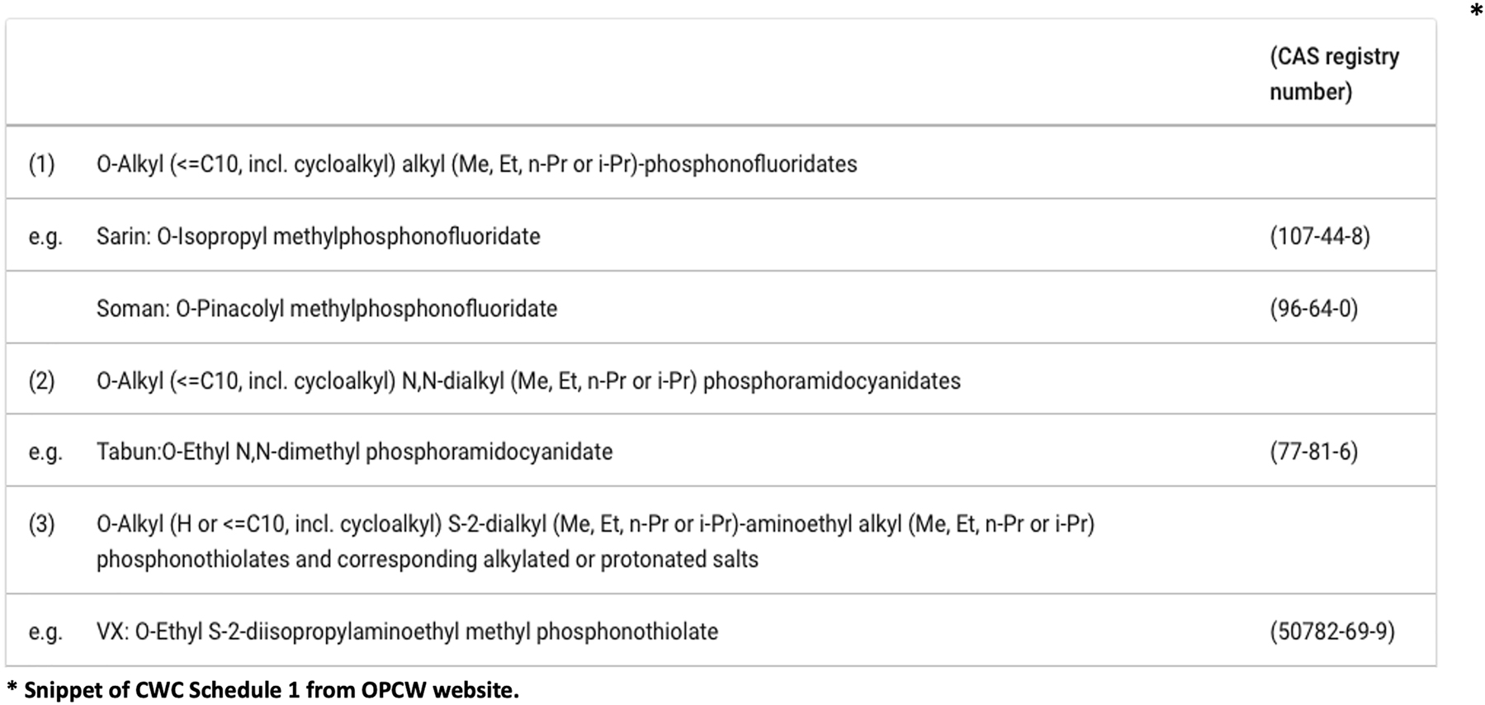Click the e.g. label beside Tabun
The image size is (1485, 705).
[45, 452]
